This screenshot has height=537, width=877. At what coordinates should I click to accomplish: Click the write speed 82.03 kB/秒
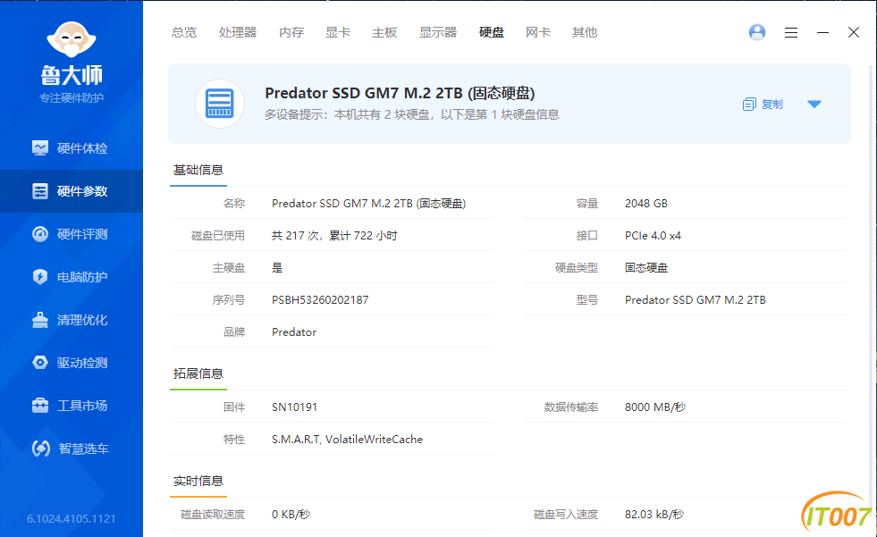[x=654, y=515]
